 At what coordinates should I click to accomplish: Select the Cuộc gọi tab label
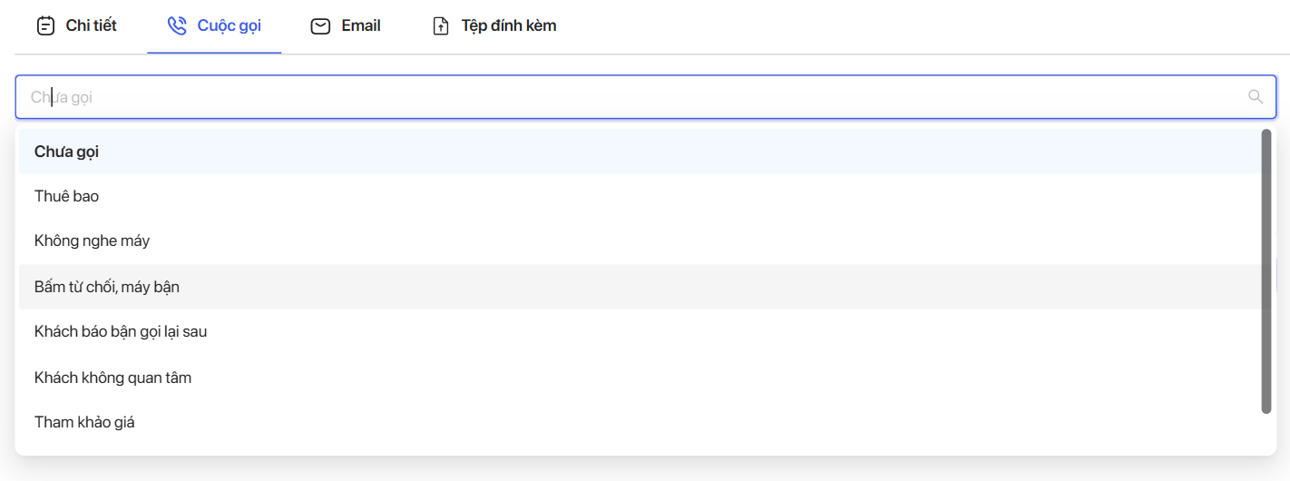[229, 25]
